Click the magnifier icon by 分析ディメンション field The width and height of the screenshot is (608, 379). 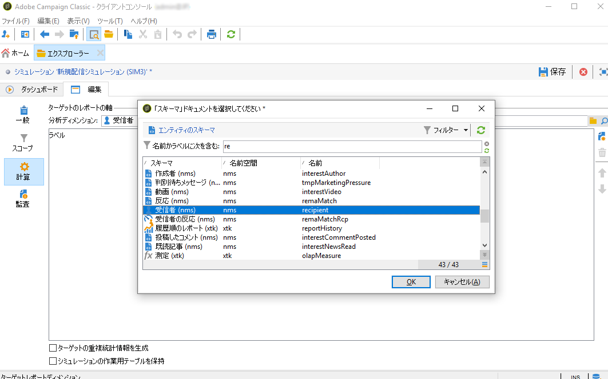pos(604,121)
